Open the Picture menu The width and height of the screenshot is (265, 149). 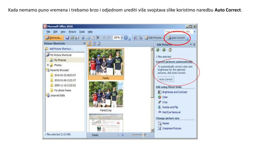(x=72, y=32)
